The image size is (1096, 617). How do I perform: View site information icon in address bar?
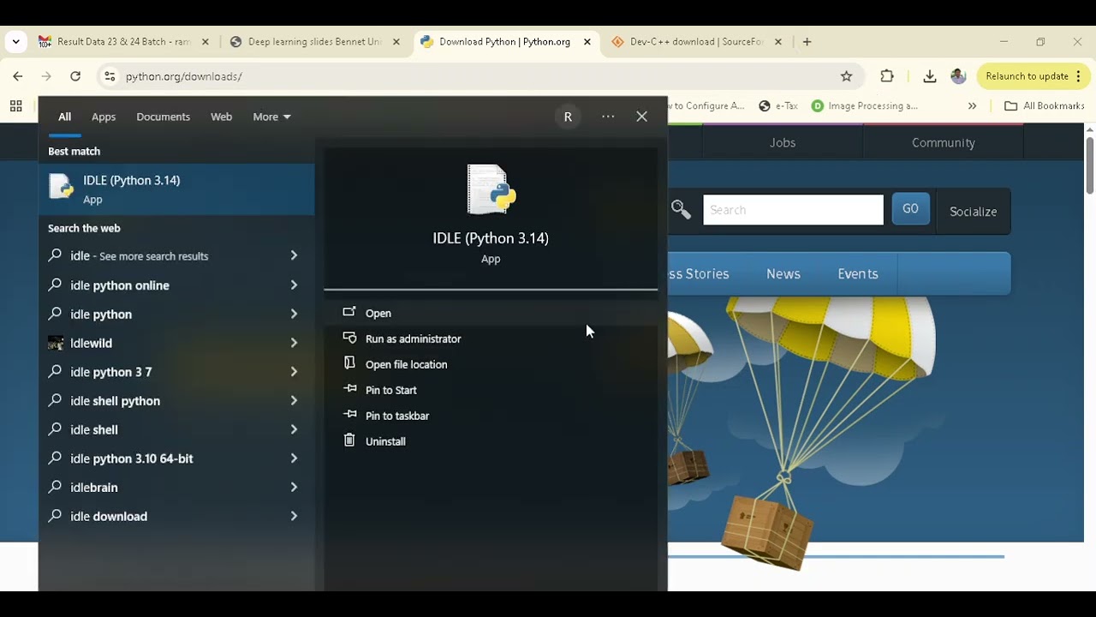click(x=110, y=76)
